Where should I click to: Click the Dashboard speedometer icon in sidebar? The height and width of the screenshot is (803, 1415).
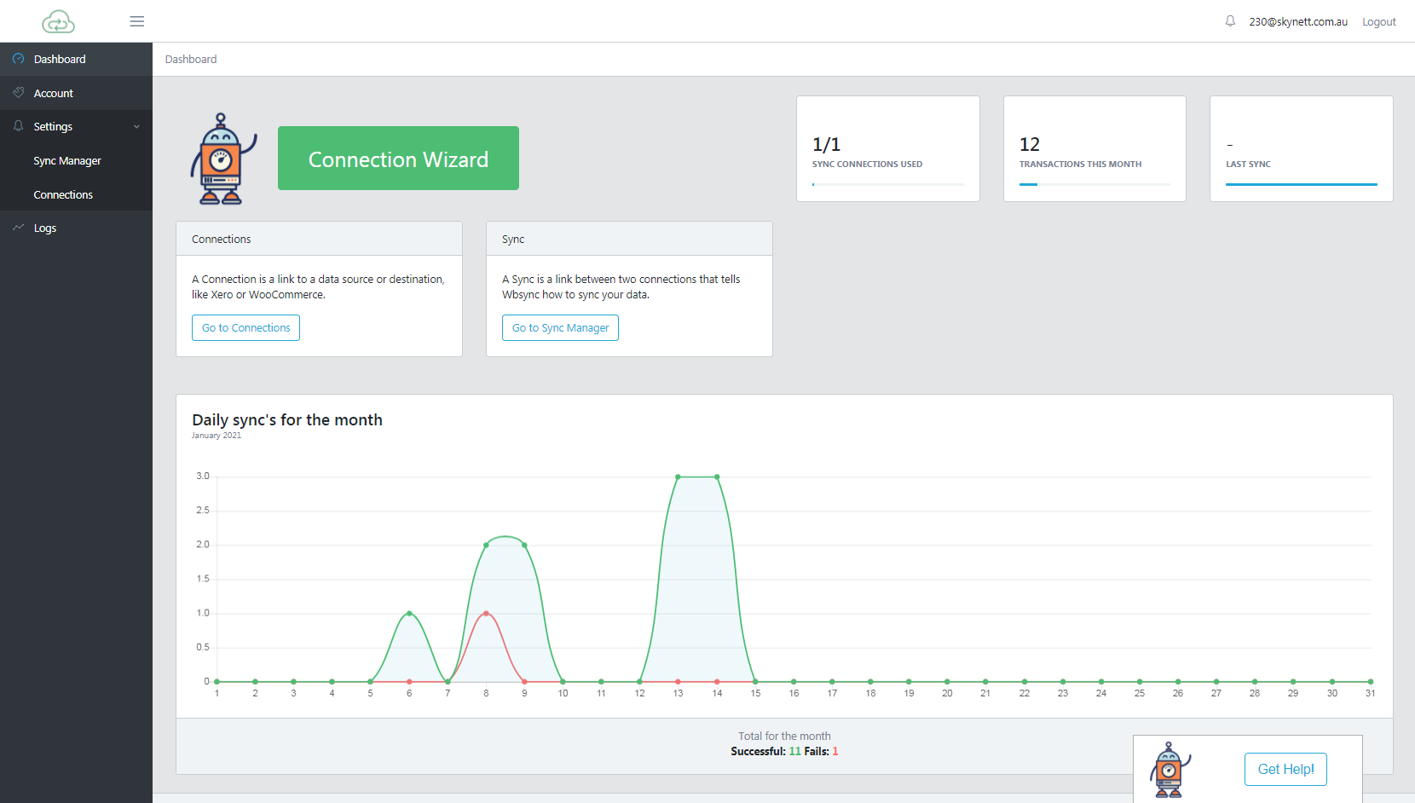(19, 59)
